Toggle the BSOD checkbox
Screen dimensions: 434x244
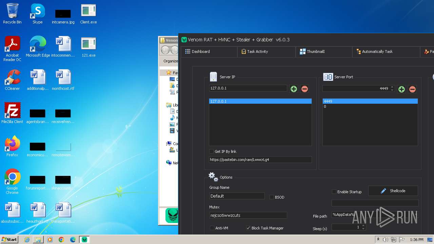coord(272,197)
